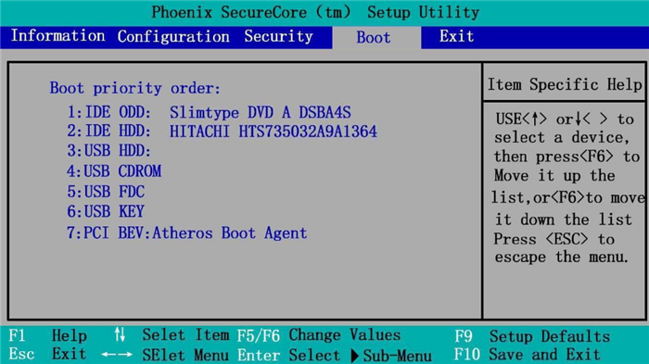Click the 'Move it up the' help line
Image resolution: width=649 pixels, height=364 pixels.
[554, 176]
